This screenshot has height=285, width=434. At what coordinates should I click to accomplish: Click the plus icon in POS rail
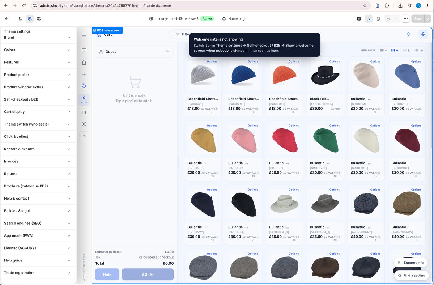[x=84, y=74]
